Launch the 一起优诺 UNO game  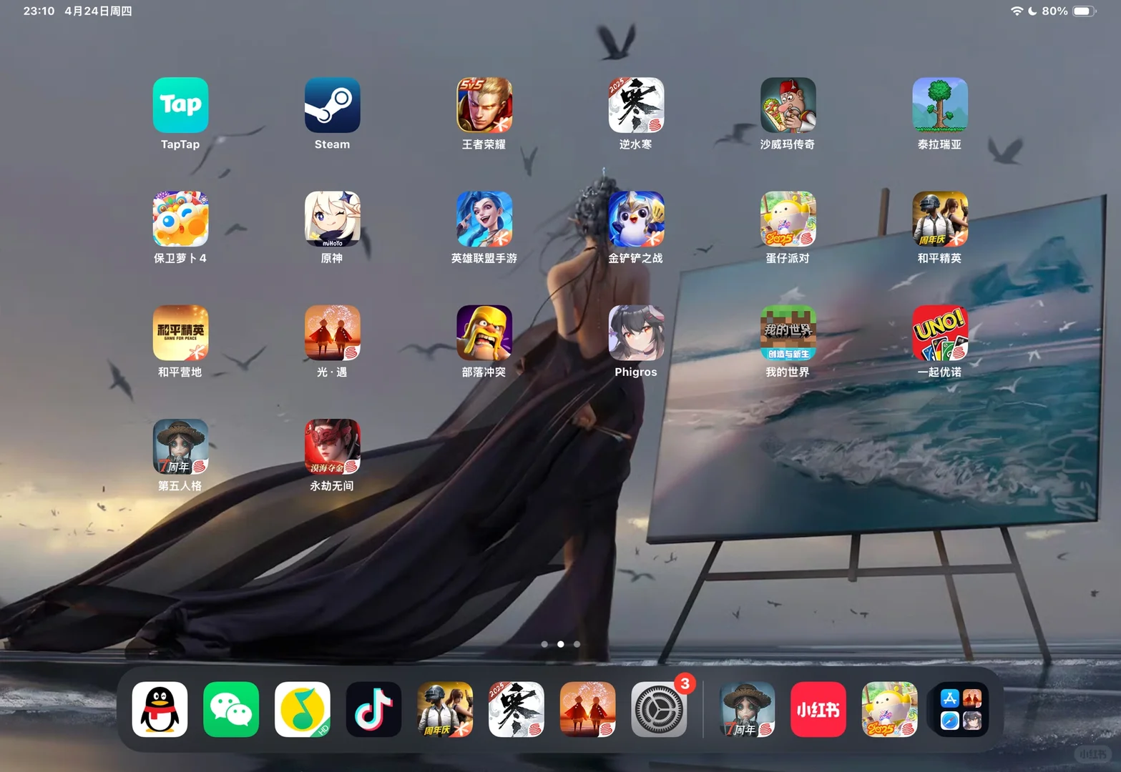(x=940, y=333)
